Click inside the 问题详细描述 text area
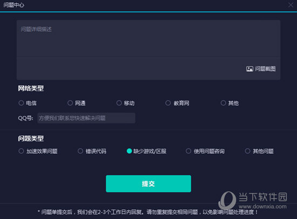 click(x=148, y=39)
